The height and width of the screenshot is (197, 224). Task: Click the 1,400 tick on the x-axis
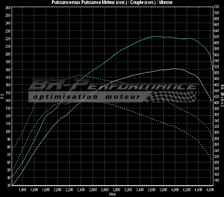[22, 190]
